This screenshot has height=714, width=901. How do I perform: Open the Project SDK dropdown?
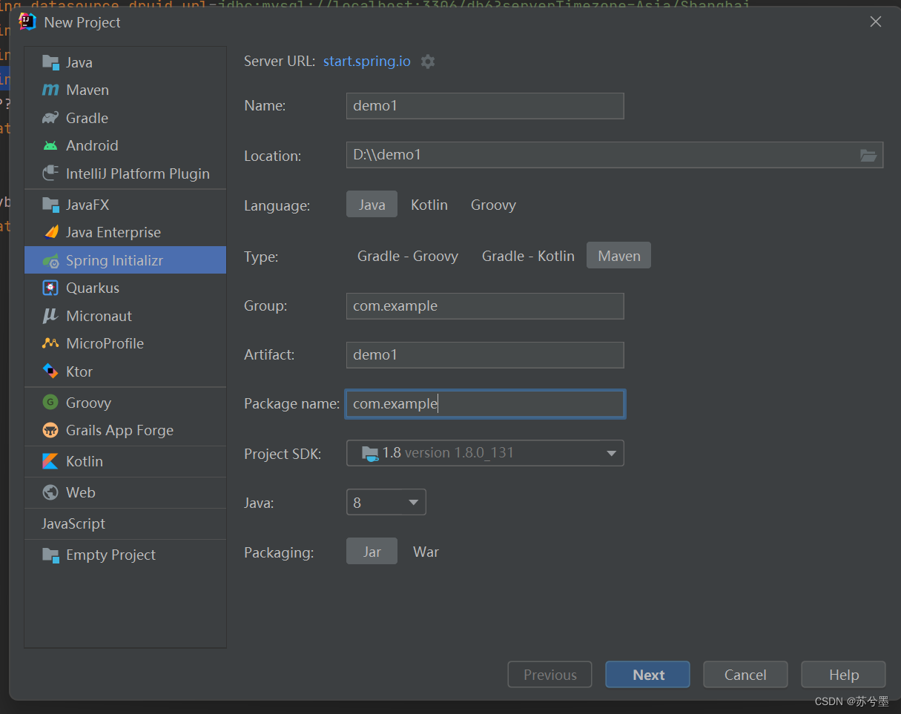485,453
